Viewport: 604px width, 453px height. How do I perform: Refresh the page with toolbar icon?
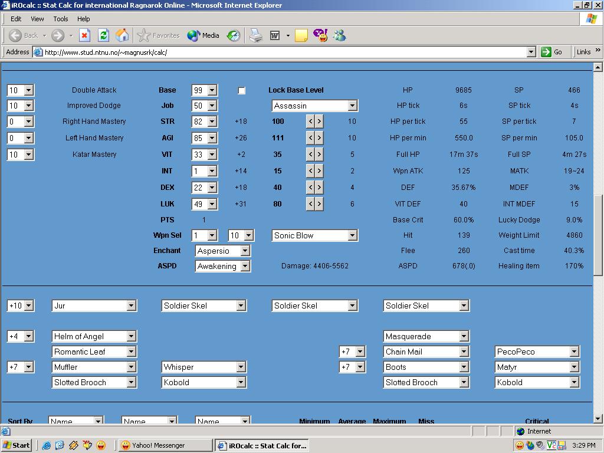pyautogui.click(x=103, y=35)
